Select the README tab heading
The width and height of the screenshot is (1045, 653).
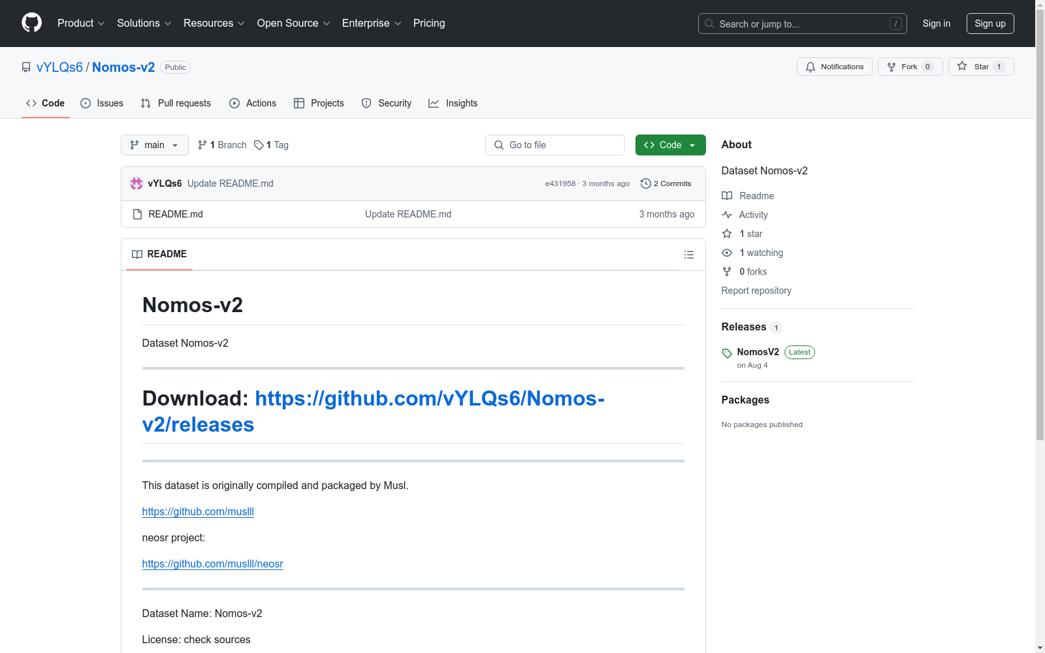click(159, 254)
